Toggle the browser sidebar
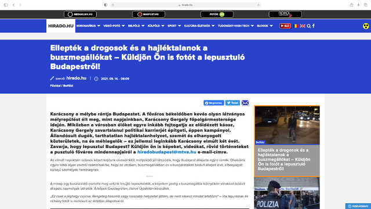The image size is (371, 209). 6,5
